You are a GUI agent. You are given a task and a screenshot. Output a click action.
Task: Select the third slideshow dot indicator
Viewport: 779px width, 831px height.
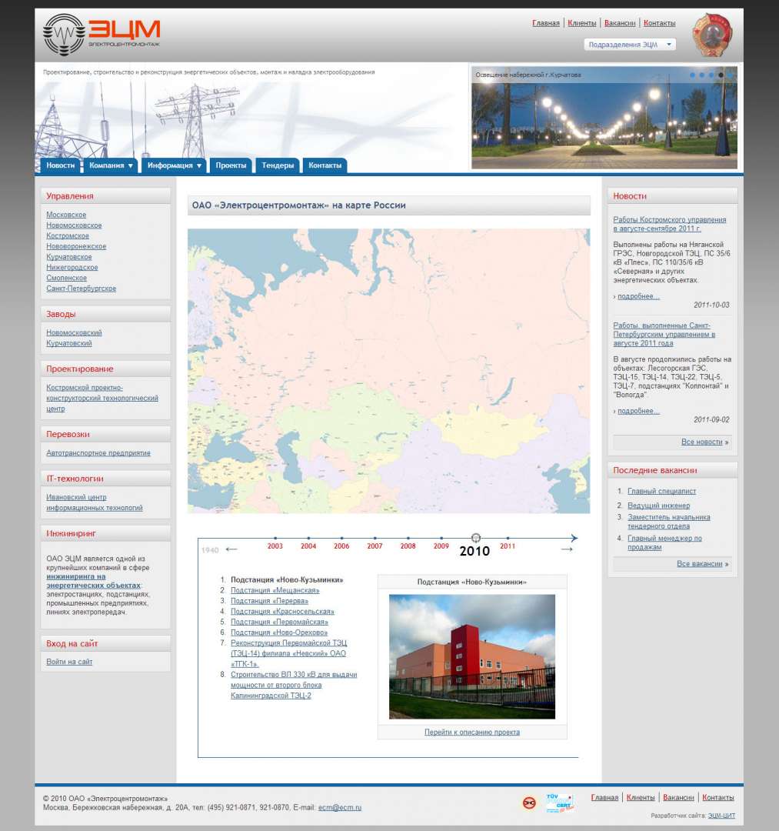pyautogui.click(x=711, y=75)
